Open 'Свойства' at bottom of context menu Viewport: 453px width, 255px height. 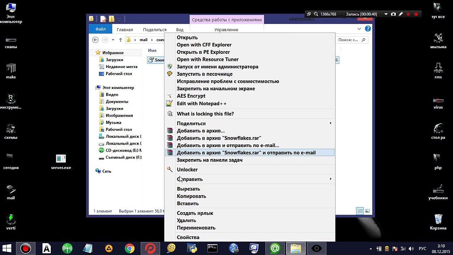coord(250,237)
